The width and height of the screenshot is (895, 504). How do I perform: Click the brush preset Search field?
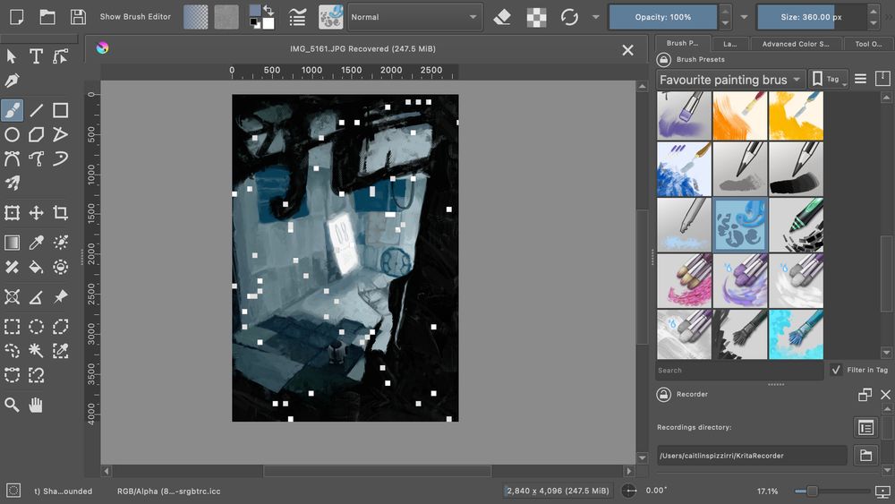click(x=738, y=370)
